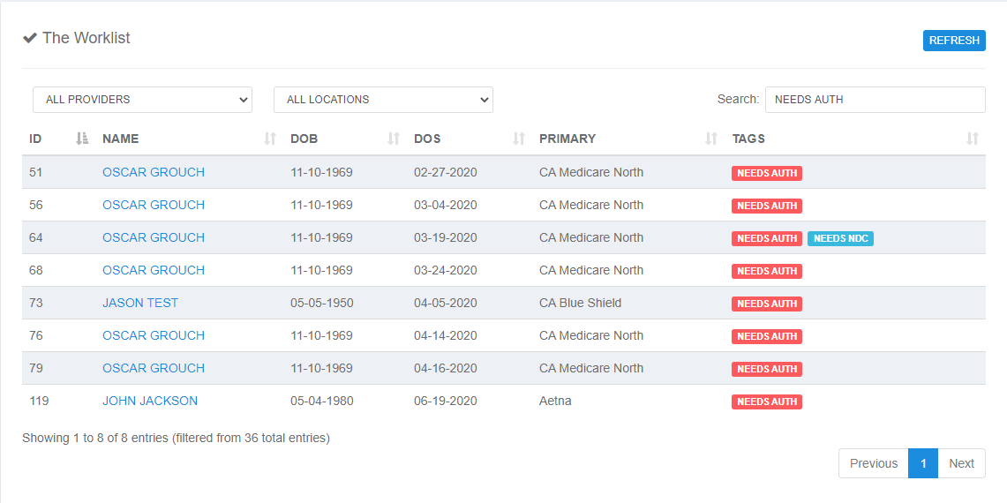Click the 'Showing 1 to 8' entries text
Viewport: 1007px width, 503px height.
click(x=176, y=438)
